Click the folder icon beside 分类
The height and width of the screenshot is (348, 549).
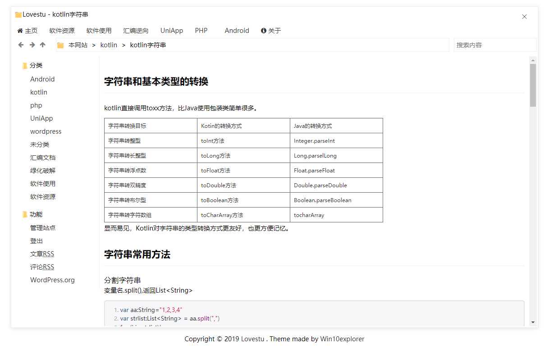coord(24,65)
